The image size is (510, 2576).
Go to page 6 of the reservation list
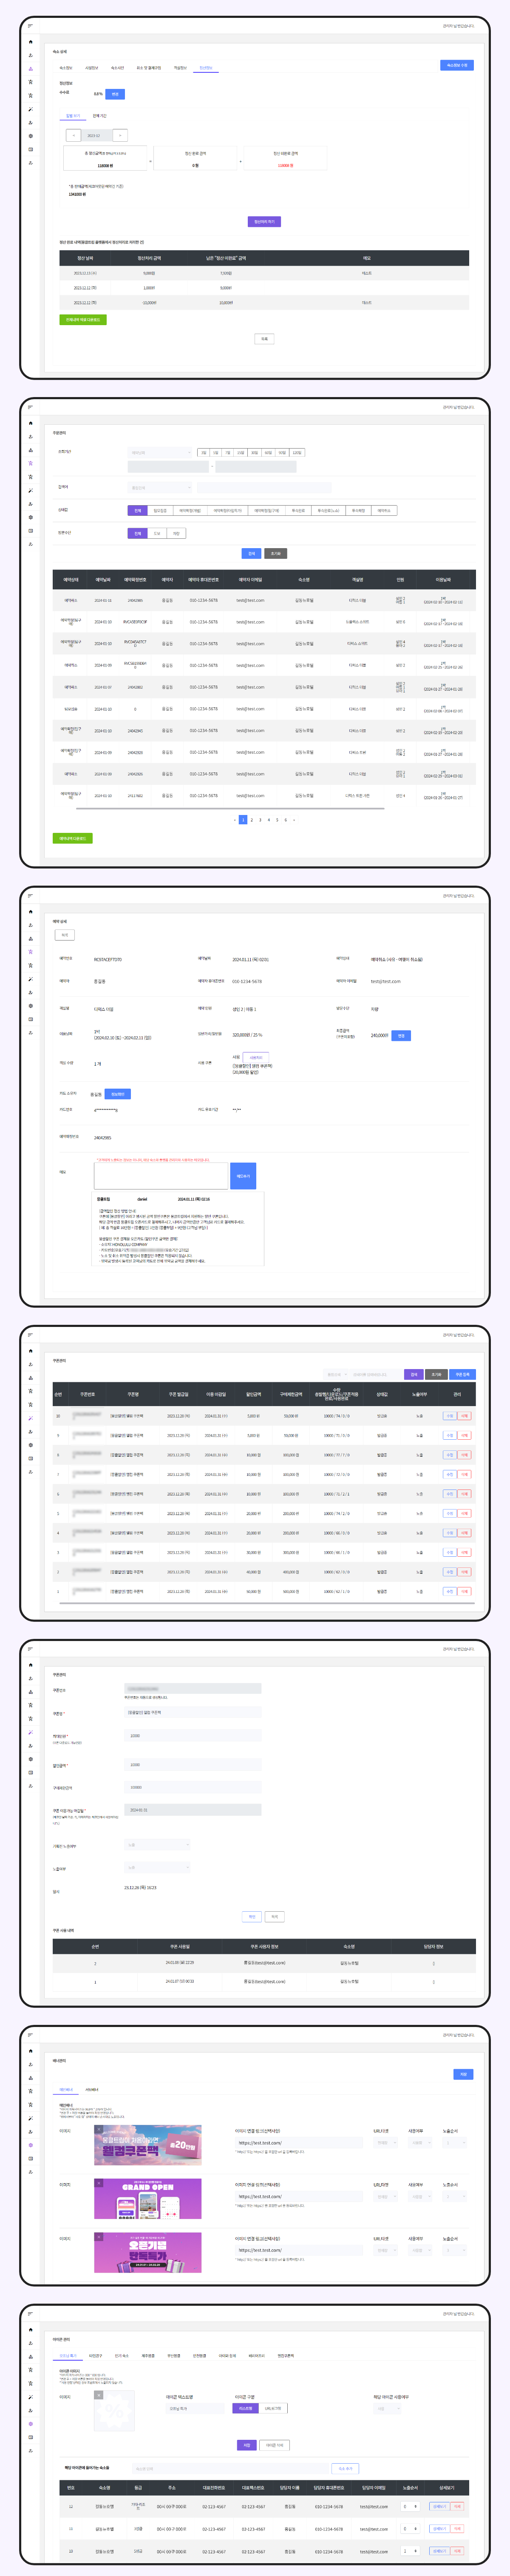coord(286,820)
